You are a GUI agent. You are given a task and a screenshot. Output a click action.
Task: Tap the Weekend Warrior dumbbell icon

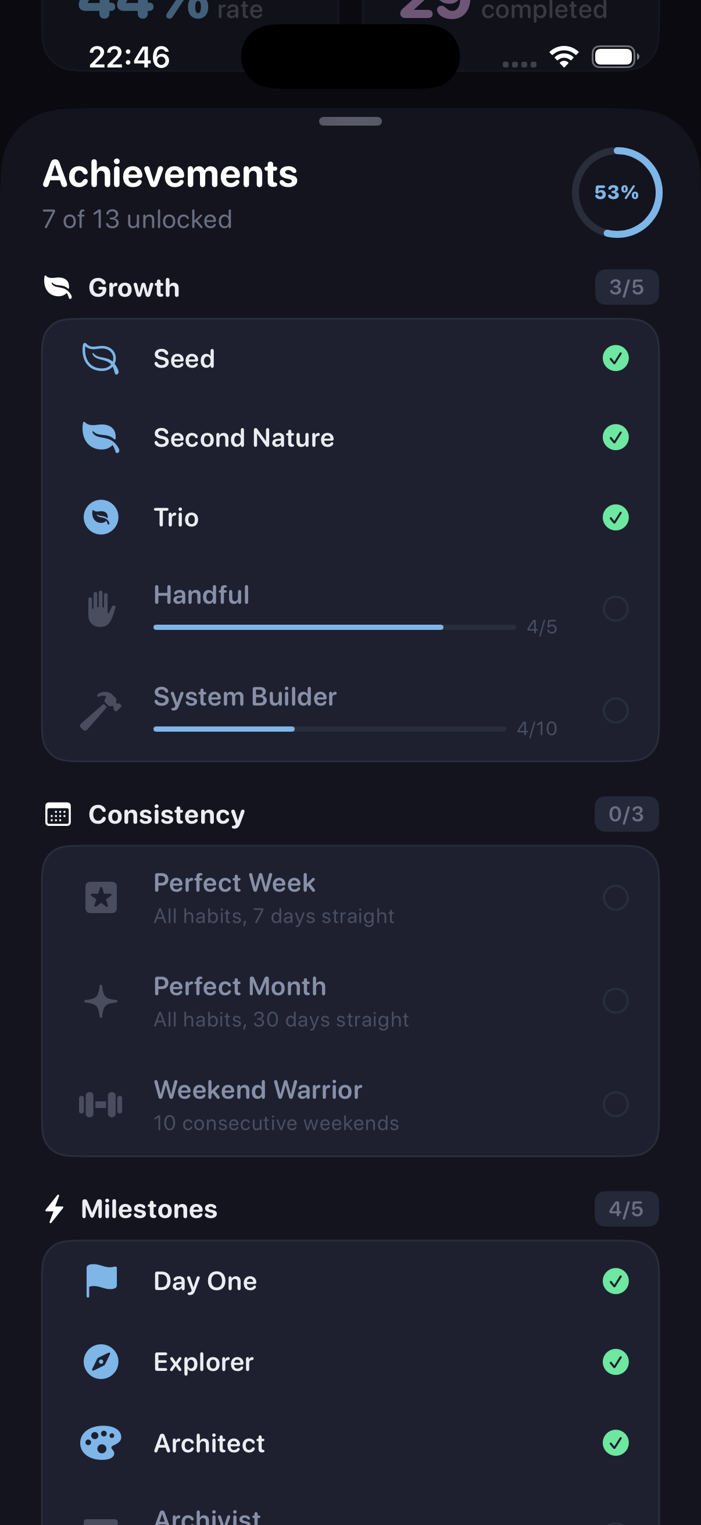click(x=101, y=1104)
